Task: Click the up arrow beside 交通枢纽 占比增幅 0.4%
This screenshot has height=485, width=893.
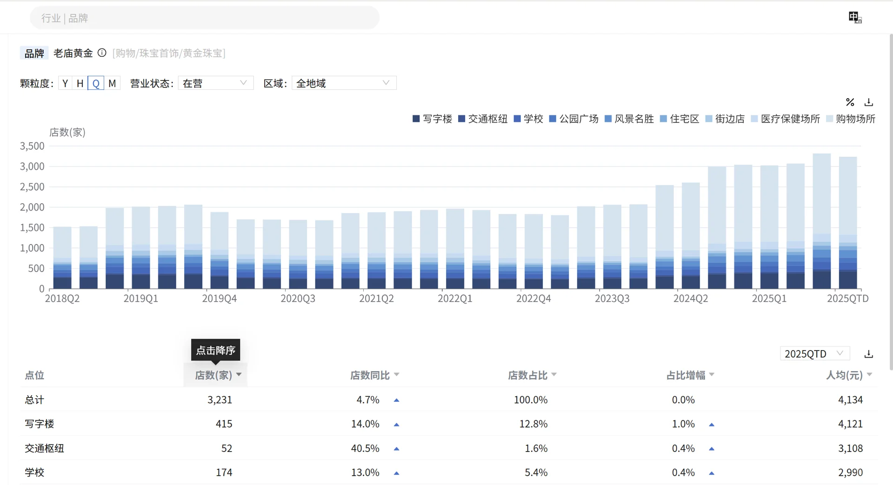Action: (711, 449)
